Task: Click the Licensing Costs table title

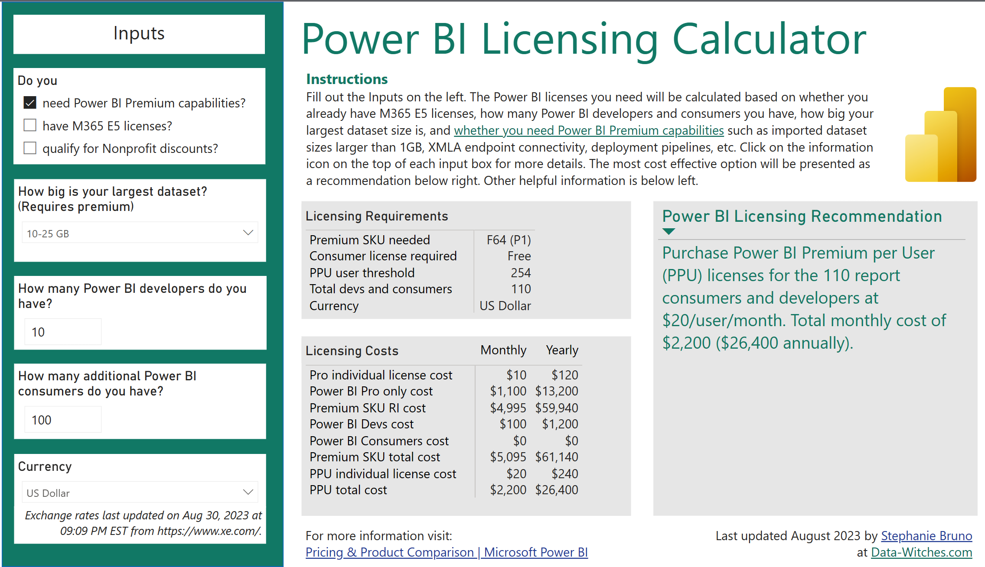Action: [x=352, y=351]
